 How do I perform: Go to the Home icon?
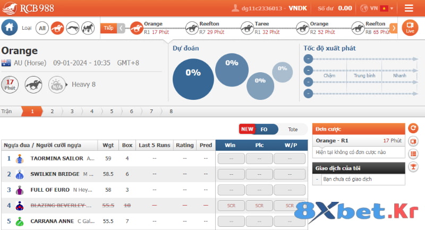(9, 28)
